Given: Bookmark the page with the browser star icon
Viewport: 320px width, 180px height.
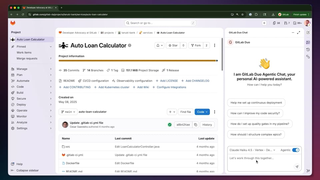Looking at the screenshot, I should click(242, 14).
